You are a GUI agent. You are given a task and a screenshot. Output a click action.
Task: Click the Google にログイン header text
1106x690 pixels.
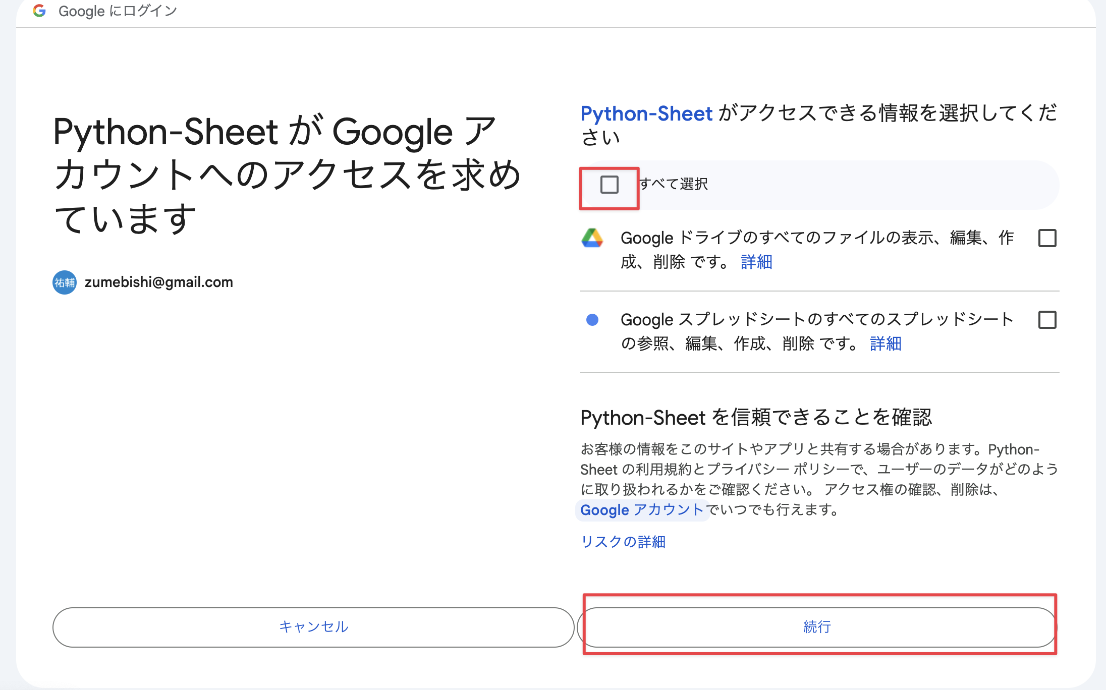point(118,11)
